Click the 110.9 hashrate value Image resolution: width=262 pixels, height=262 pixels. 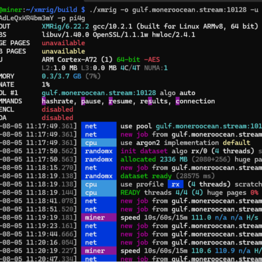(x=225, y=251)
